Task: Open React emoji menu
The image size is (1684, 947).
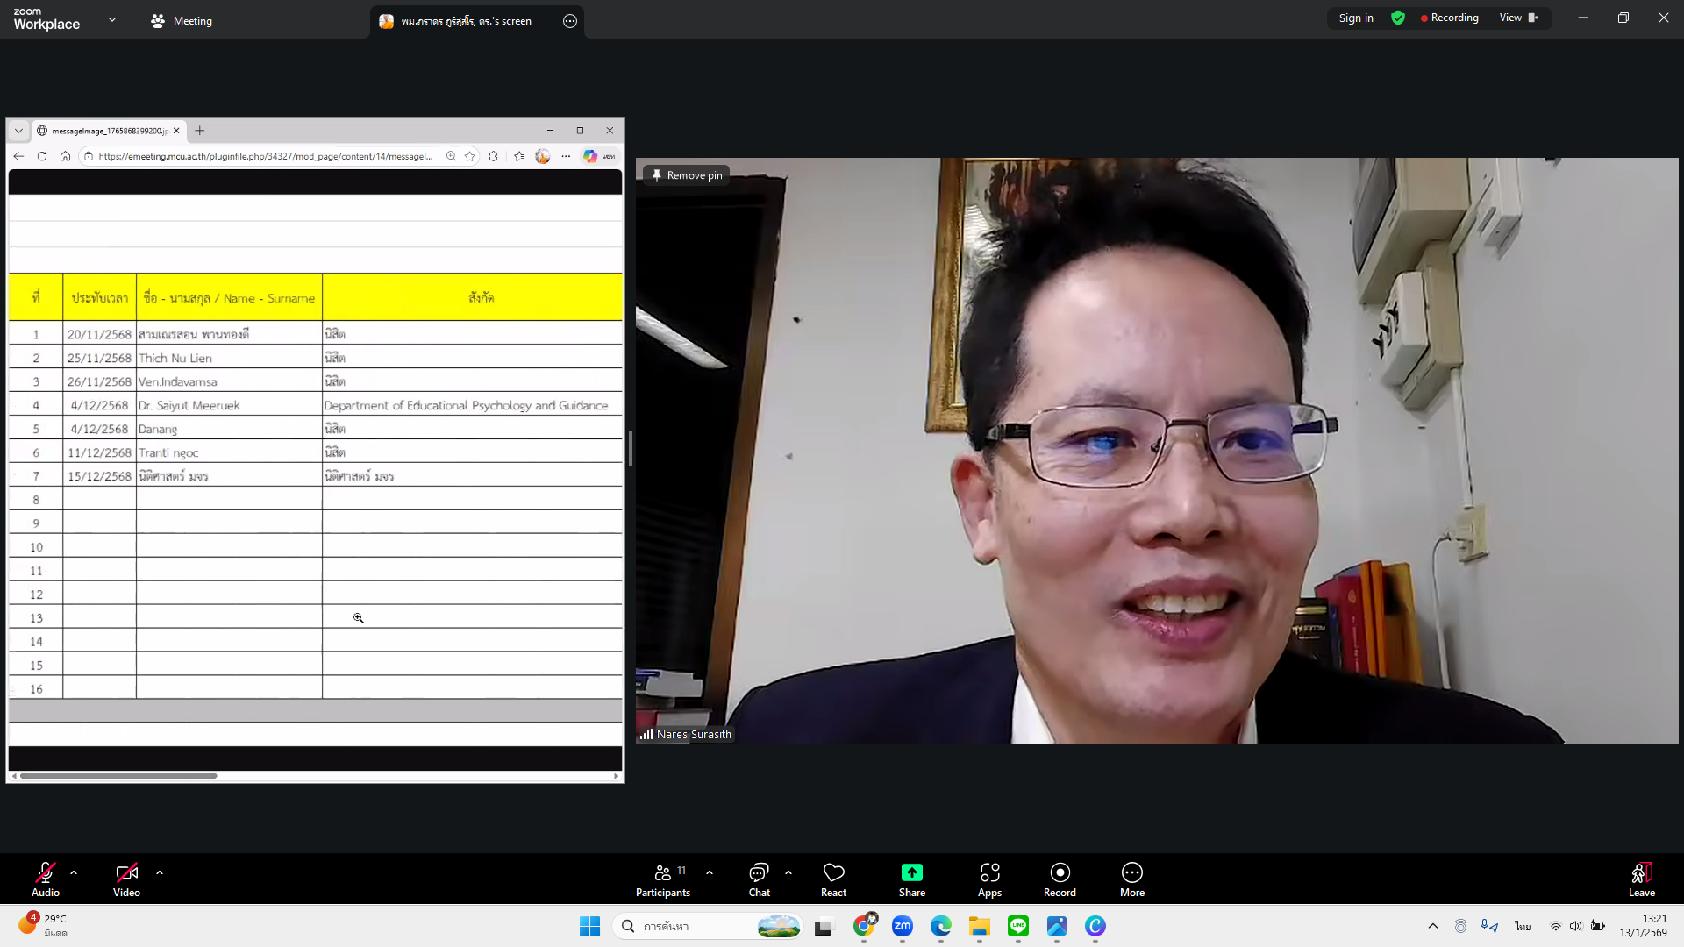Action: point(833,879)
